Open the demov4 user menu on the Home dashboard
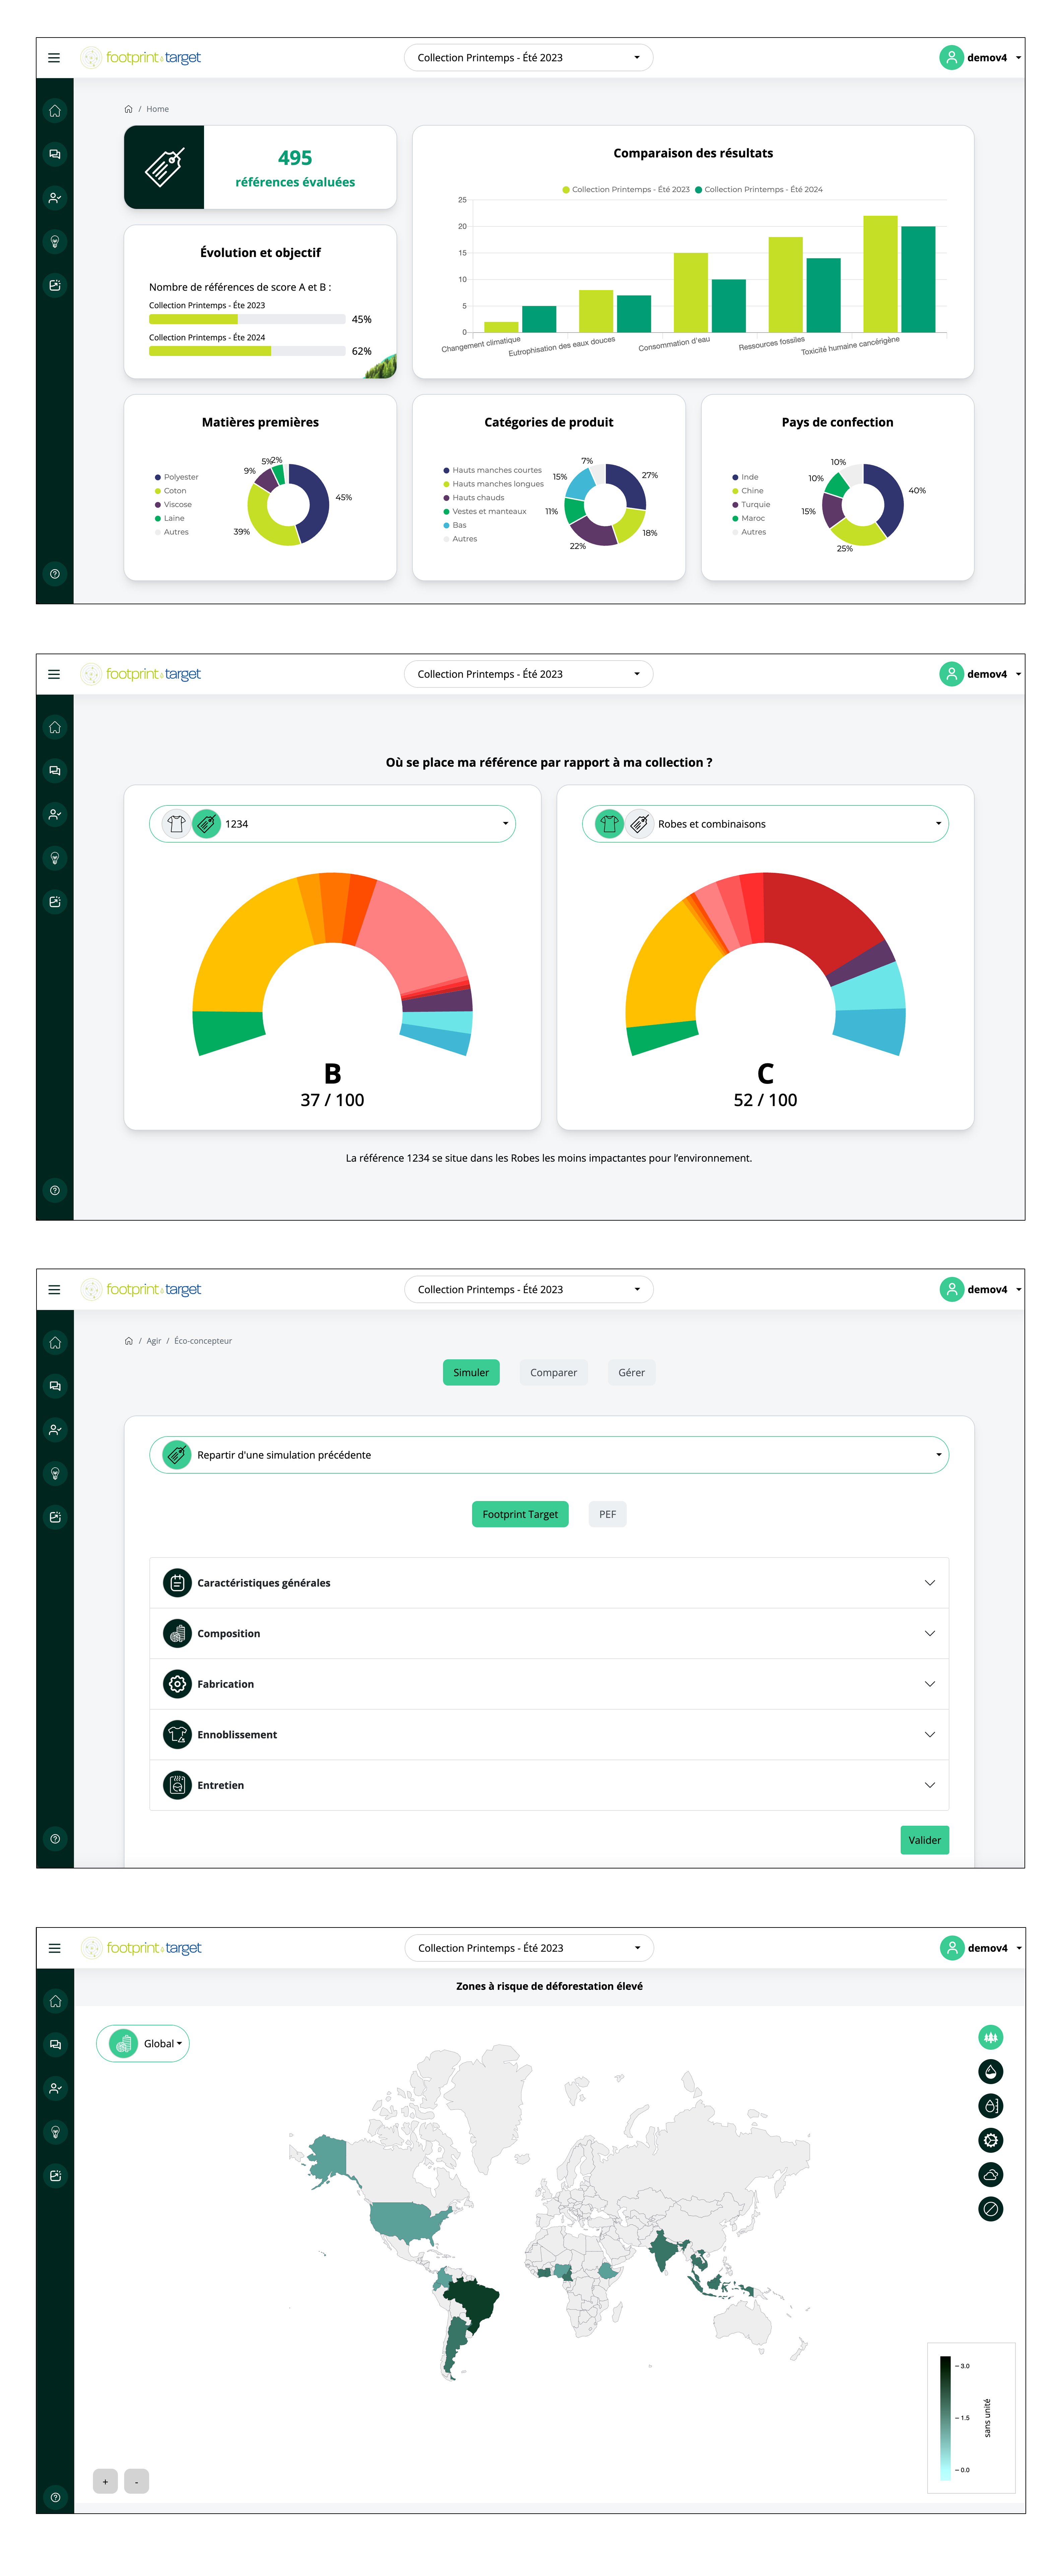The image size is (1062, 2576). pyautogui.click(x=981, y=58)
